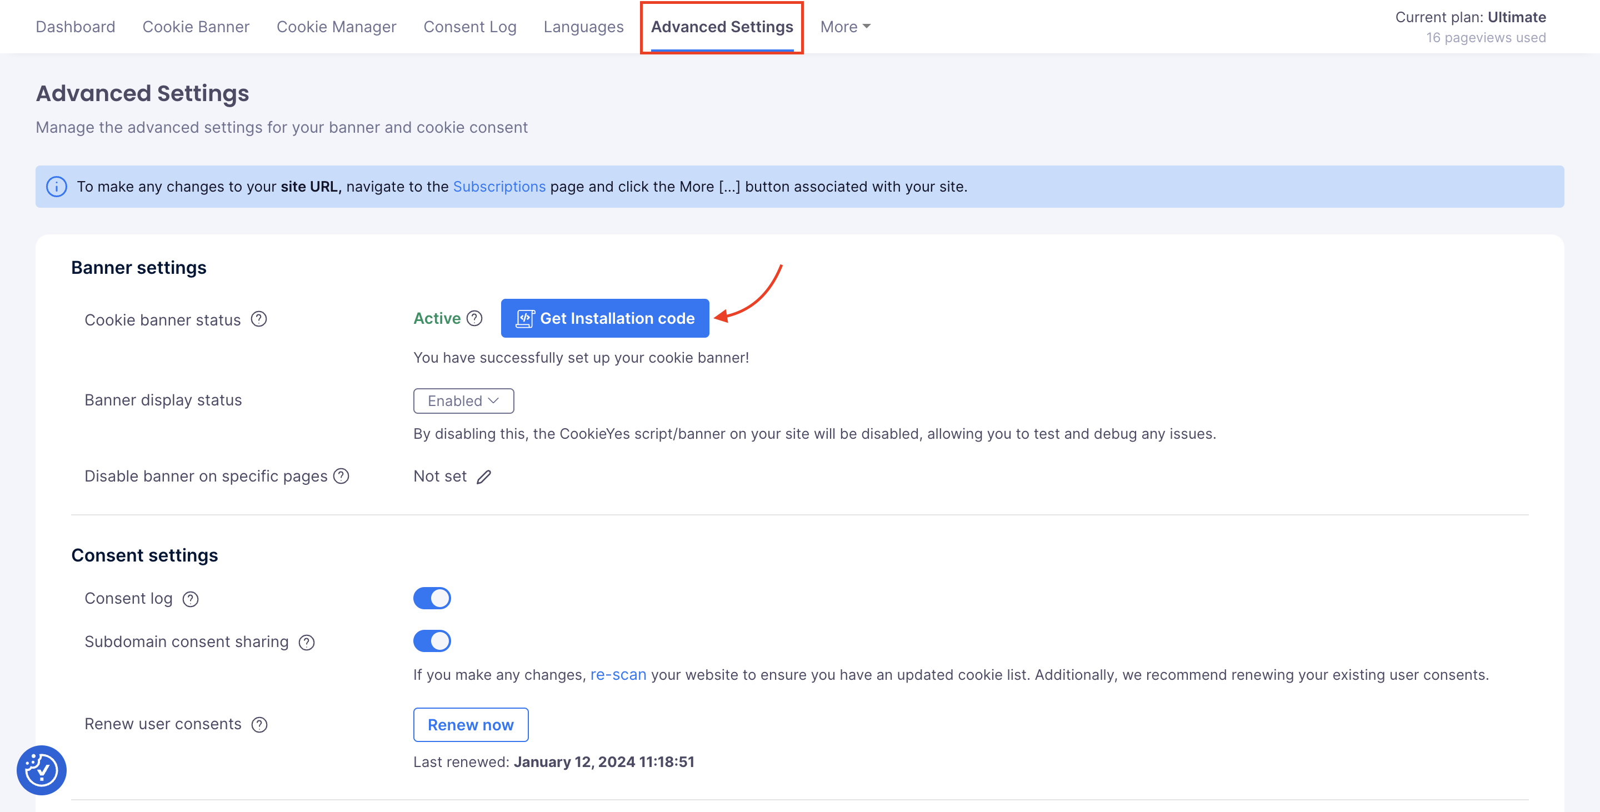The width and height of the screenshot is (1600, 812).
Task: Open help tooltip for Consent log
Action: [x=191, y=599]
